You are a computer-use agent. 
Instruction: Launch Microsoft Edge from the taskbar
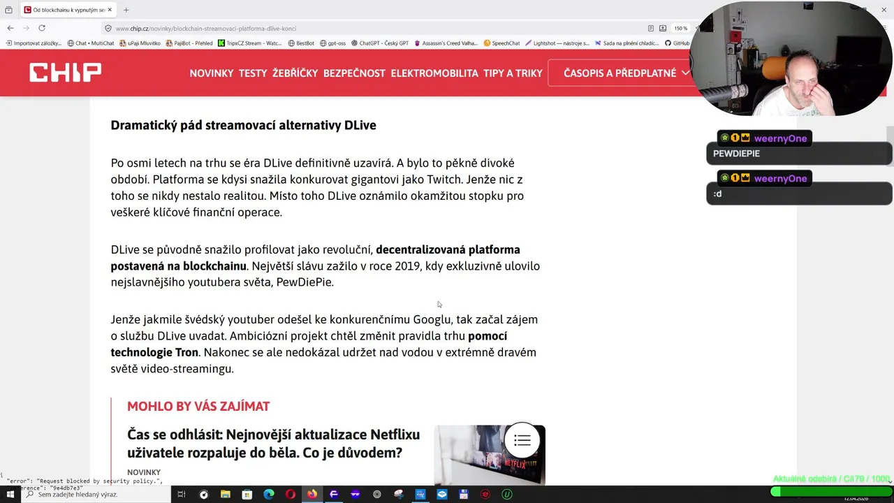(x=268, y=494)
